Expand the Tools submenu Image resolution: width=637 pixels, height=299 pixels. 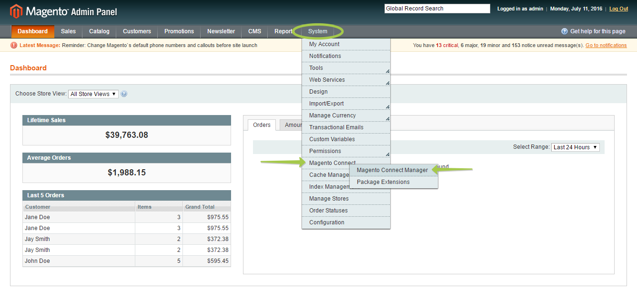(346, 68)
